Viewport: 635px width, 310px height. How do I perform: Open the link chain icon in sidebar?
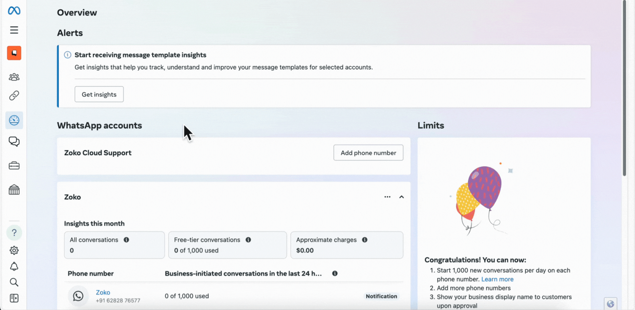[14, 96]
